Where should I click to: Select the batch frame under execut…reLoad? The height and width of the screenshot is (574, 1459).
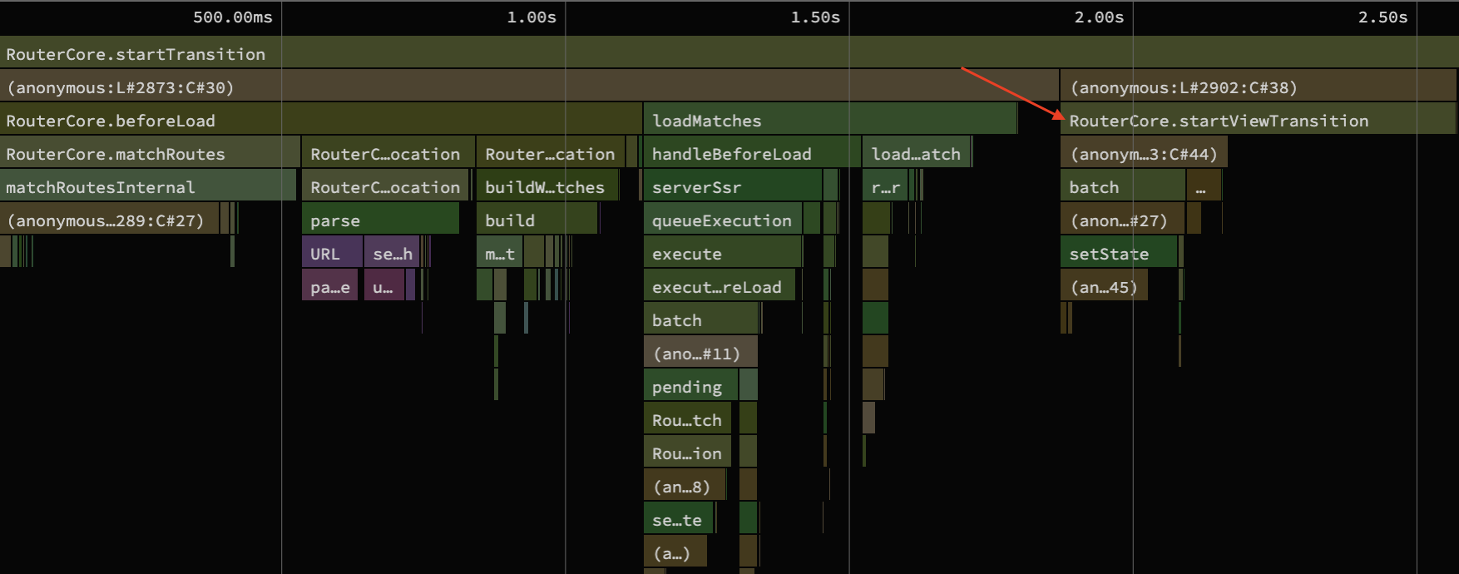point(701,319)
